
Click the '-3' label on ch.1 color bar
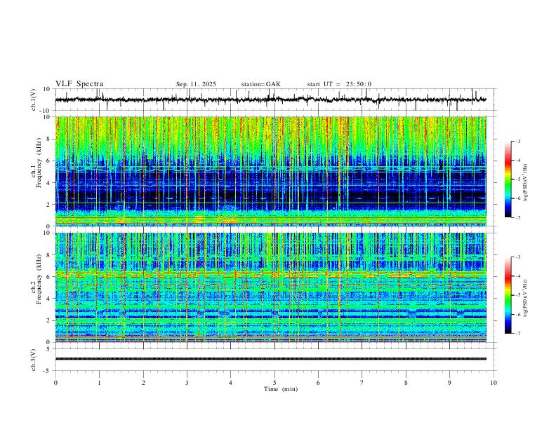point(518,141)
